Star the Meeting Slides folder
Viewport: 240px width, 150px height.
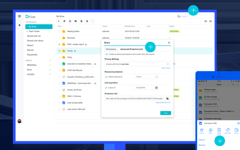click(59, 31)
